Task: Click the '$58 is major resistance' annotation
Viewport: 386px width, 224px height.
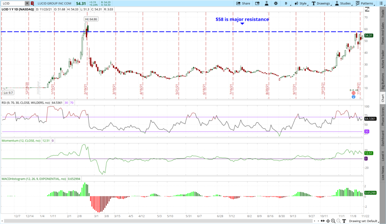Action: coord(242,20)
